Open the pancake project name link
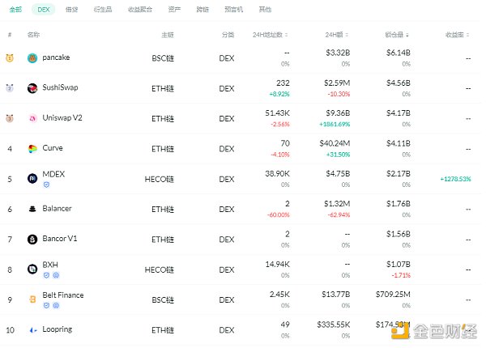The image size is (486, 348). pyautogui.click(x=56, y=57)
